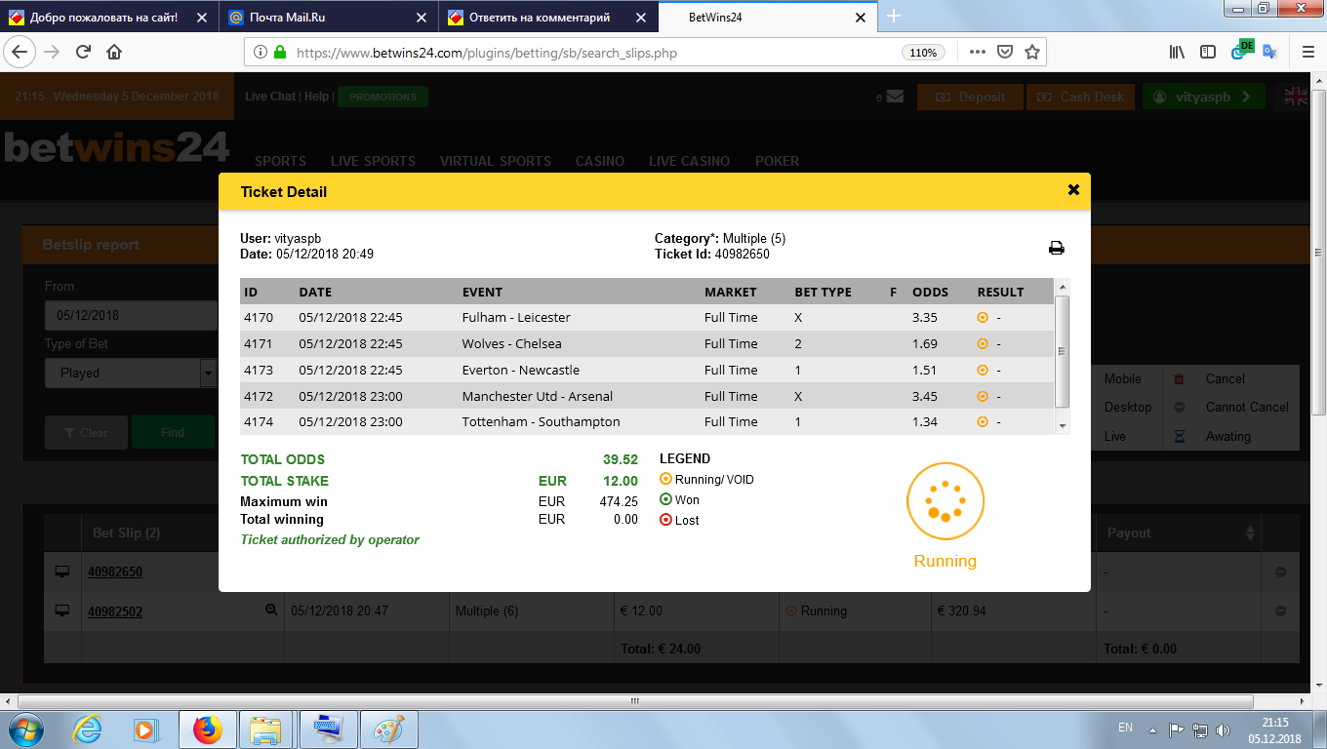Image resolution: width=1327 pixels, height=749 pixels.
Task: Open Windows Start menu
Action: coord(26,729)
